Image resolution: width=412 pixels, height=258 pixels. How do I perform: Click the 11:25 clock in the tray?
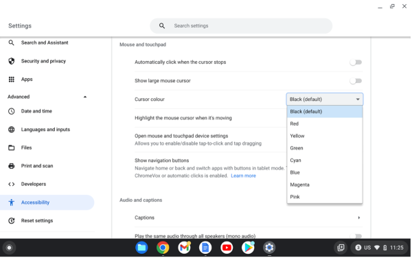(x=396, y=248)
